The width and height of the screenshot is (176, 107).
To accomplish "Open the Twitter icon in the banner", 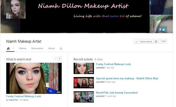I will tap(164, 30).
